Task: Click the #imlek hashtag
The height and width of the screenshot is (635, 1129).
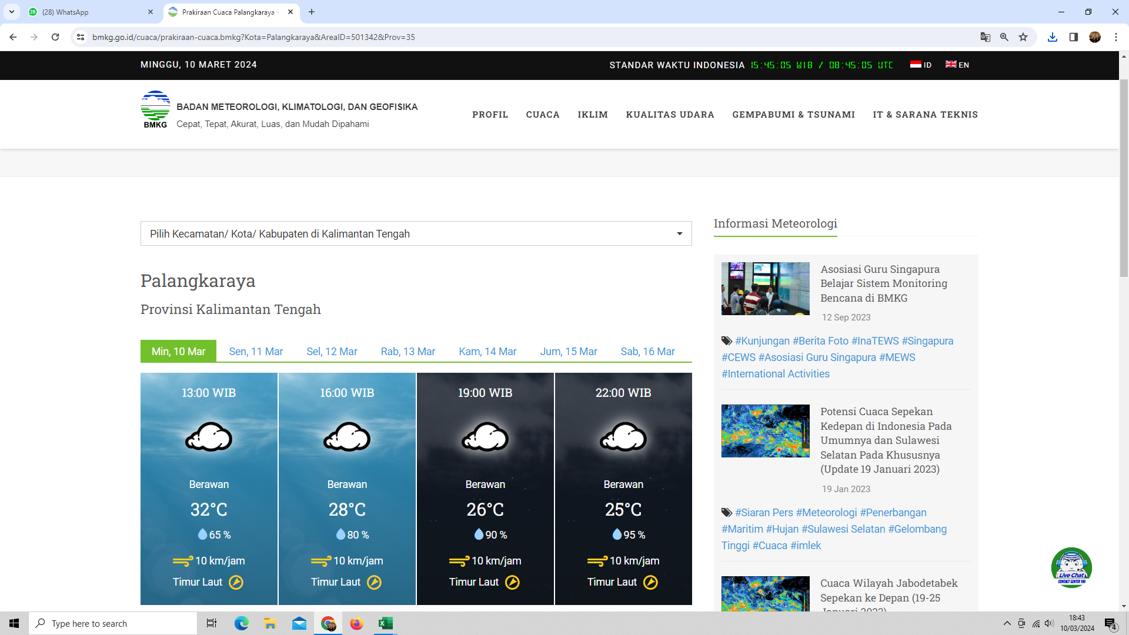Action: pyautogui.click(x=806, y=546)
